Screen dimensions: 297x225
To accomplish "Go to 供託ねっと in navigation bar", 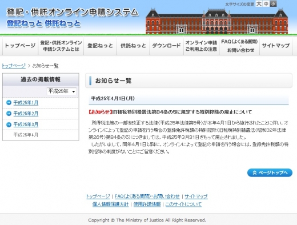I will 133,46.
